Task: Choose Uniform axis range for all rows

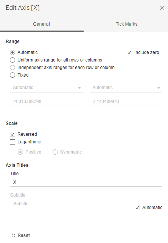Action: (x=12, y=60)
